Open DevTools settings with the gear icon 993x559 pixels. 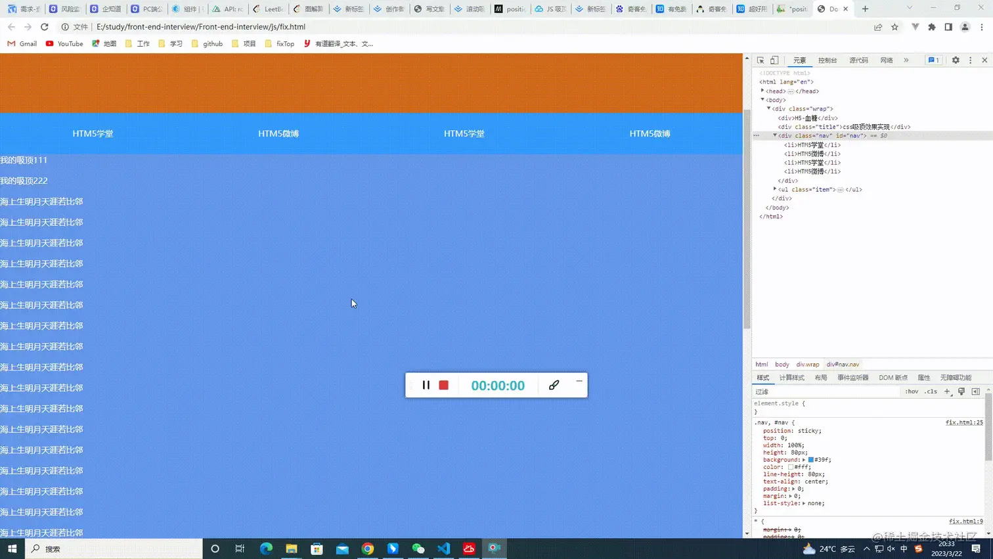(956, 60)
